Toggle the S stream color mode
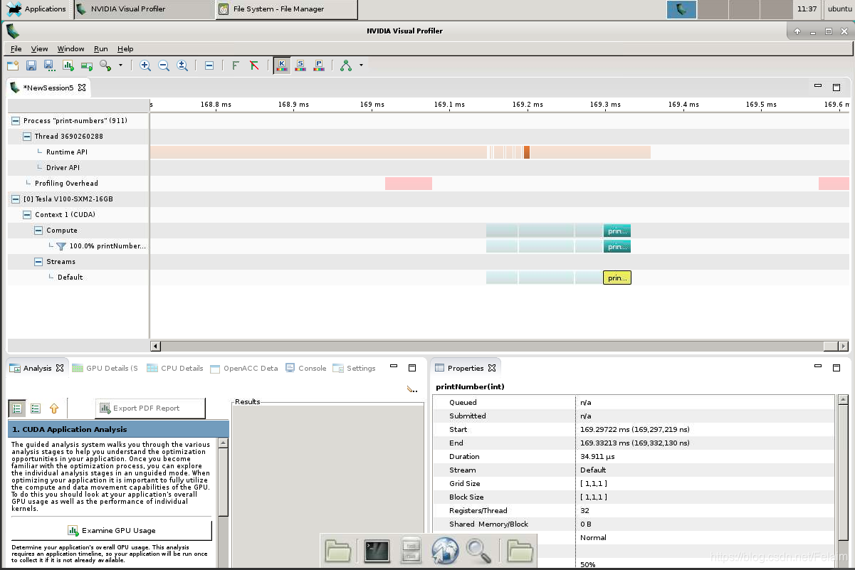Image resolution: width=855 pixels, height=570 pixels. (x=300, y=65)
